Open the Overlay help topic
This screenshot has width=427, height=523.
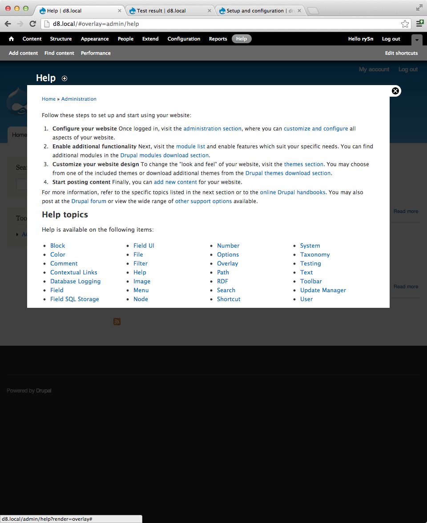point(227,263)
